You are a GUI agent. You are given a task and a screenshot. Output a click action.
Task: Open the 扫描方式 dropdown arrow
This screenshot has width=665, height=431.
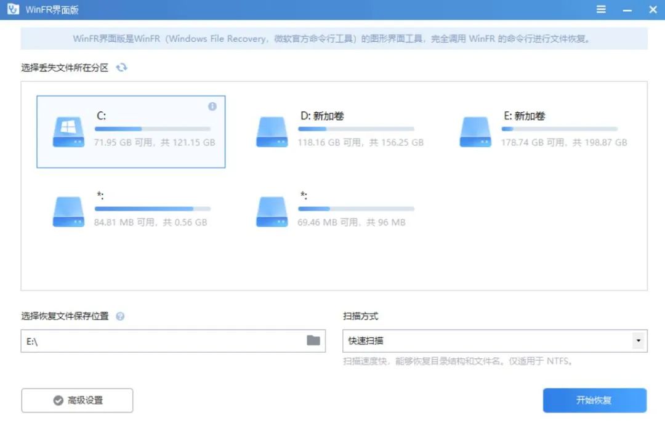[639, 340]
